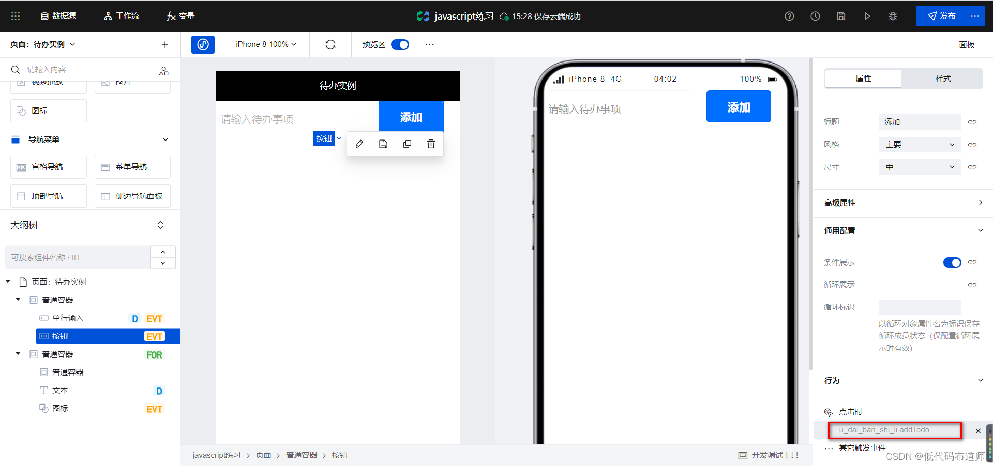
Task: Click the blue link mode toolbar icon
Action: [x=203, y=44]
